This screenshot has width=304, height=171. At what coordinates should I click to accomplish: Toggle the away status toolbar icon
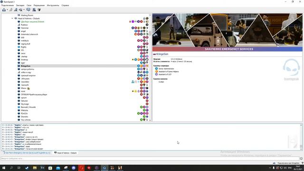coord(20,9)
